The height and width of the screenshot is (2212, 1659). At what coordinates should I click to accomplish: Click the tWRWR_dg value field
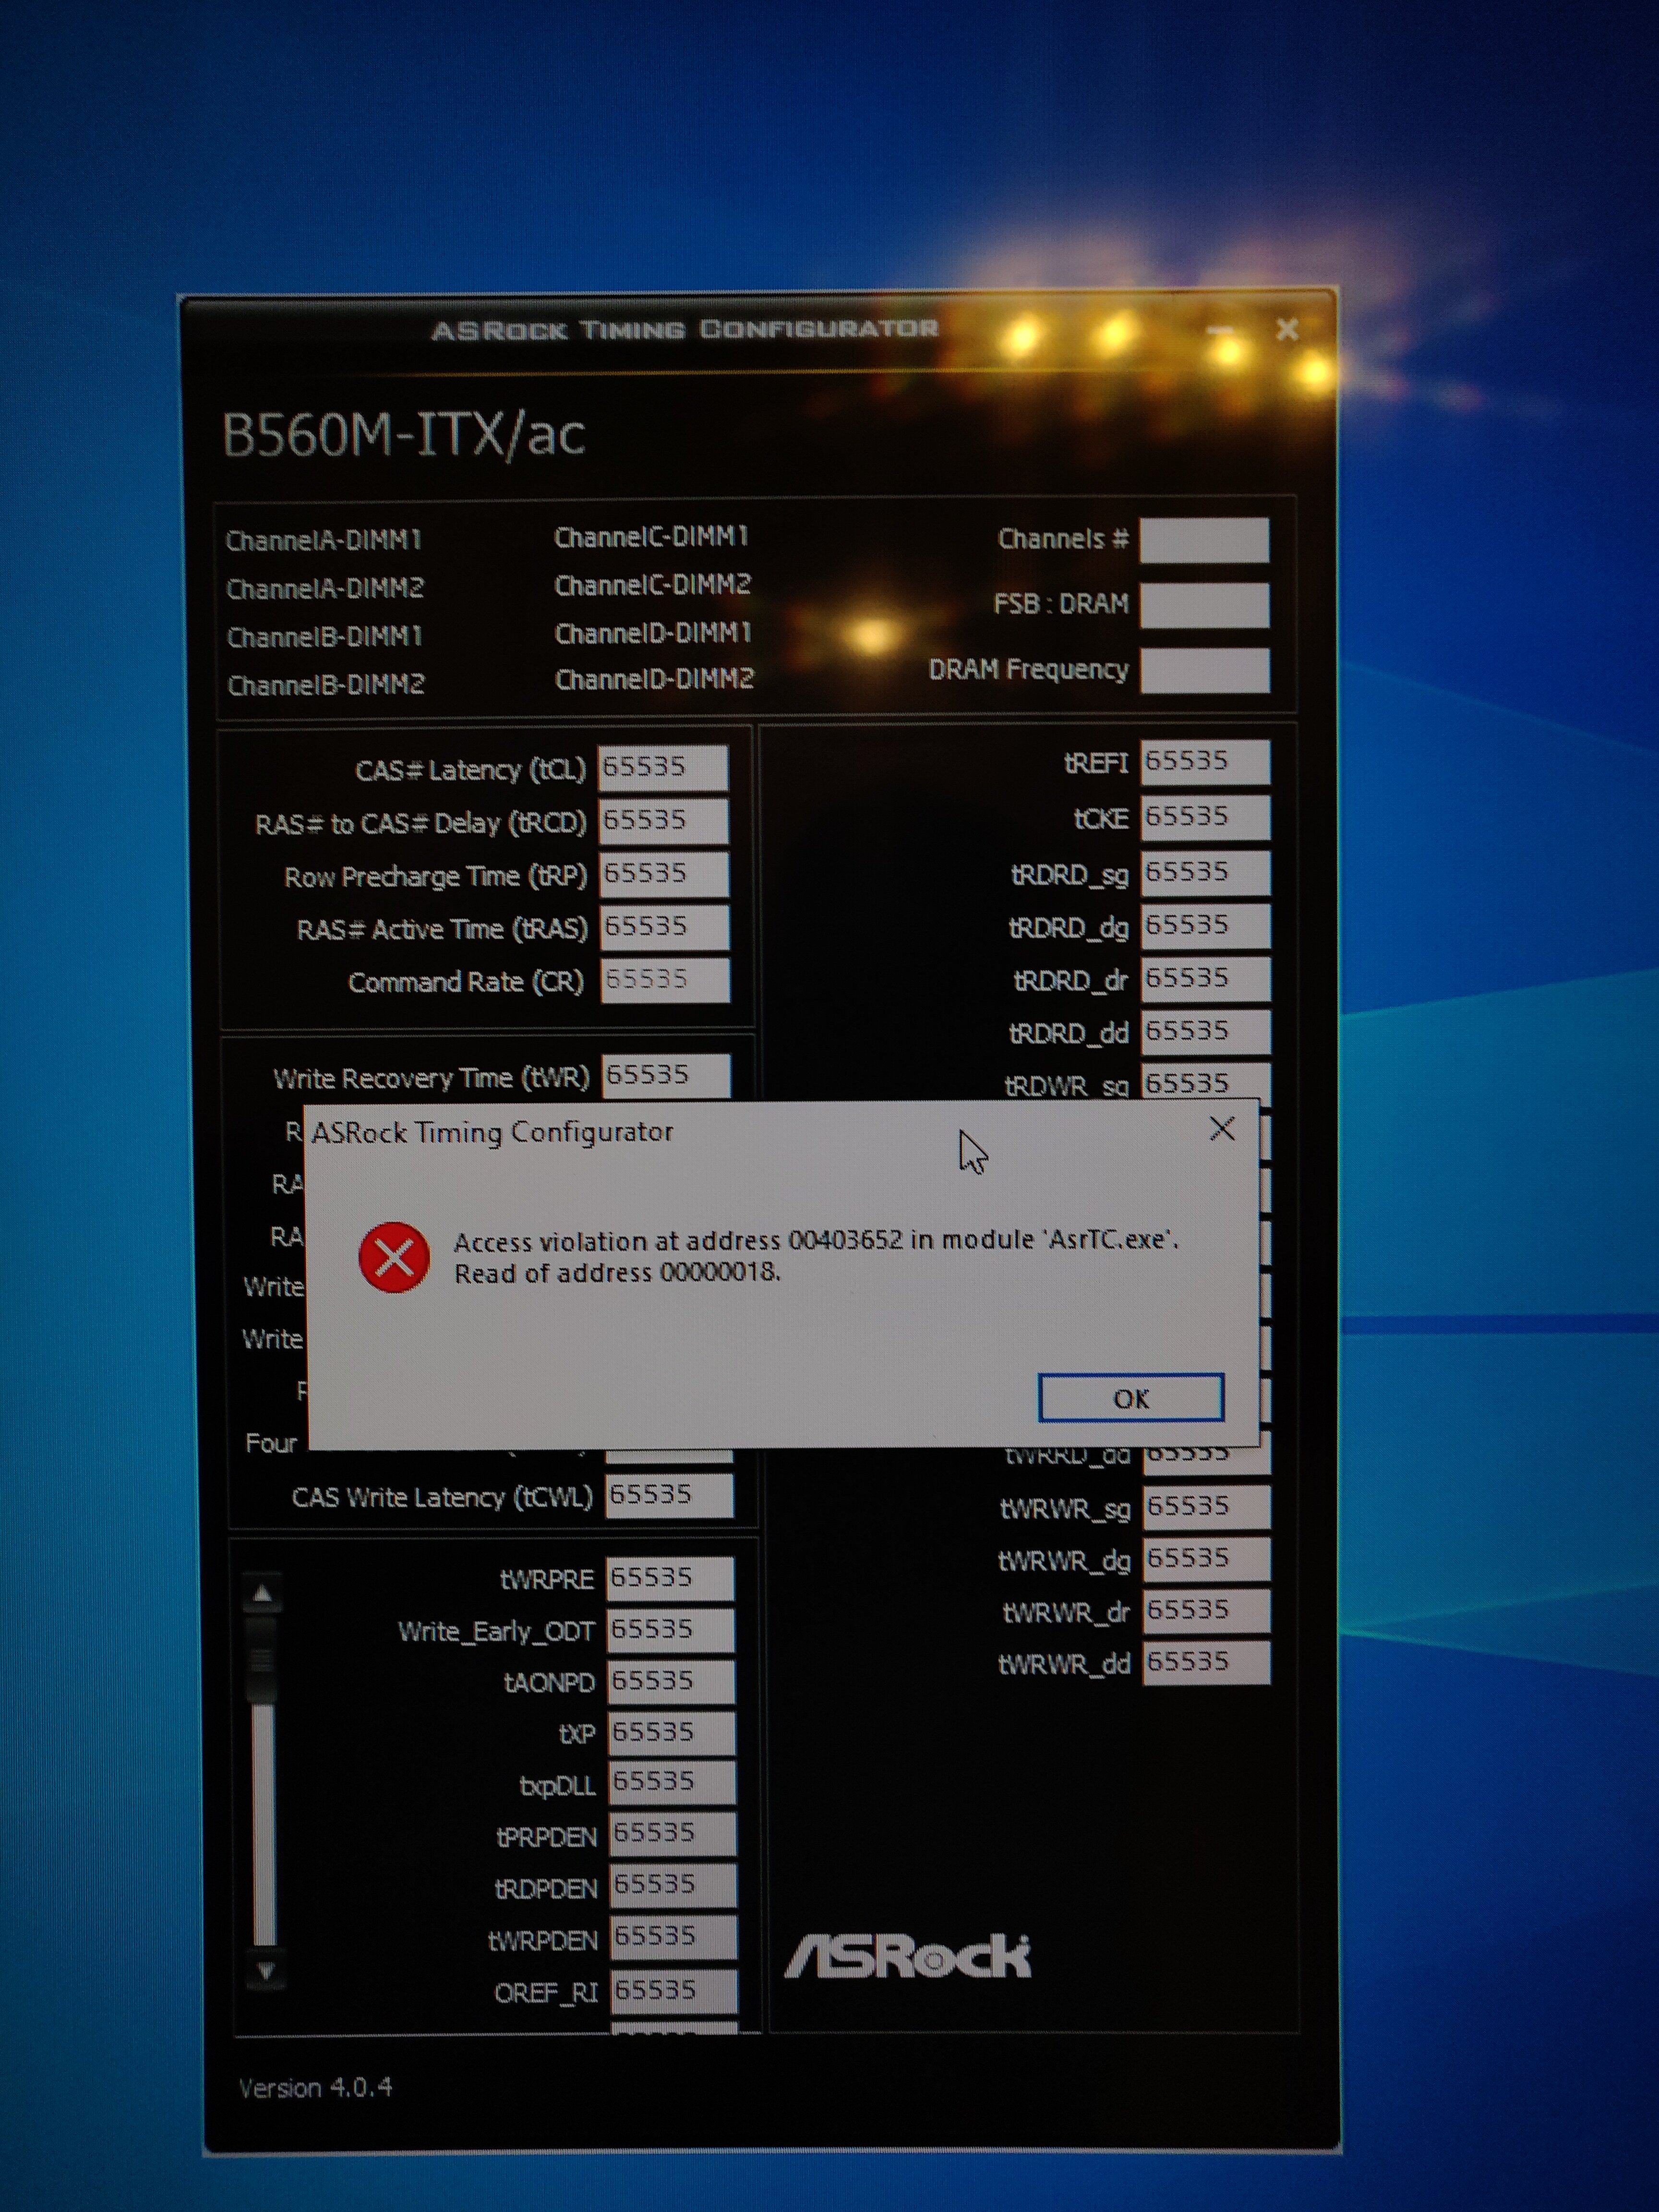click(x=1207, y=1558)
